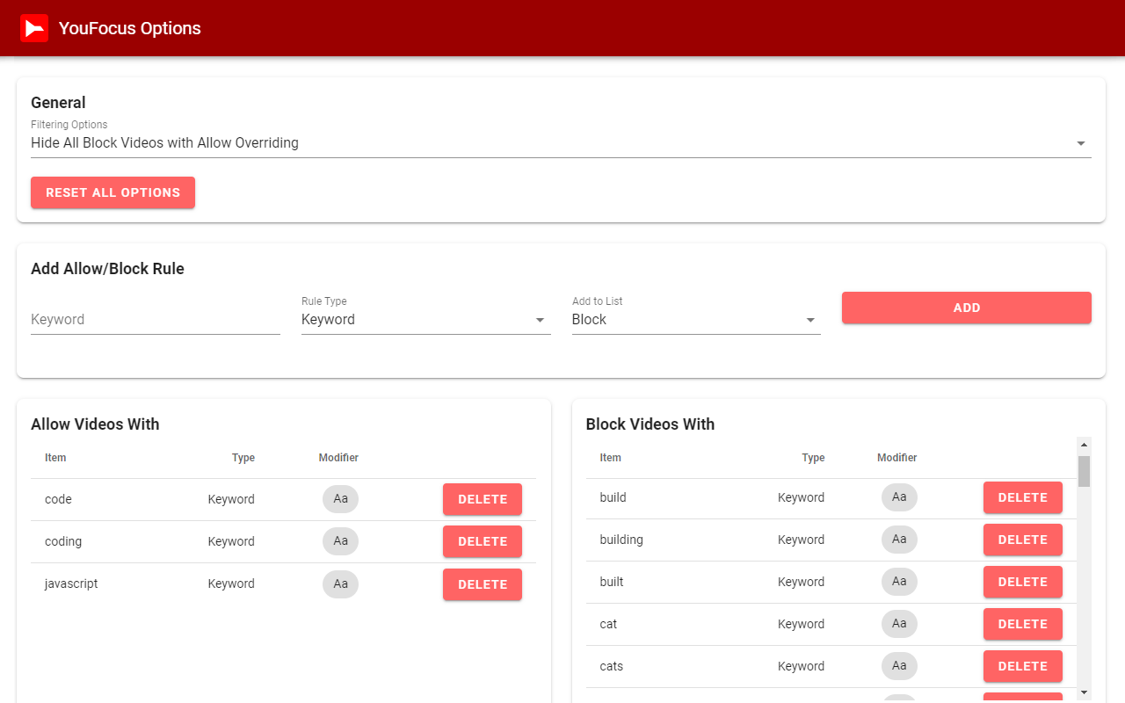Delete the coding allow rule
The height and width of the screenshot is (703, 1125).
coord(483,541)
